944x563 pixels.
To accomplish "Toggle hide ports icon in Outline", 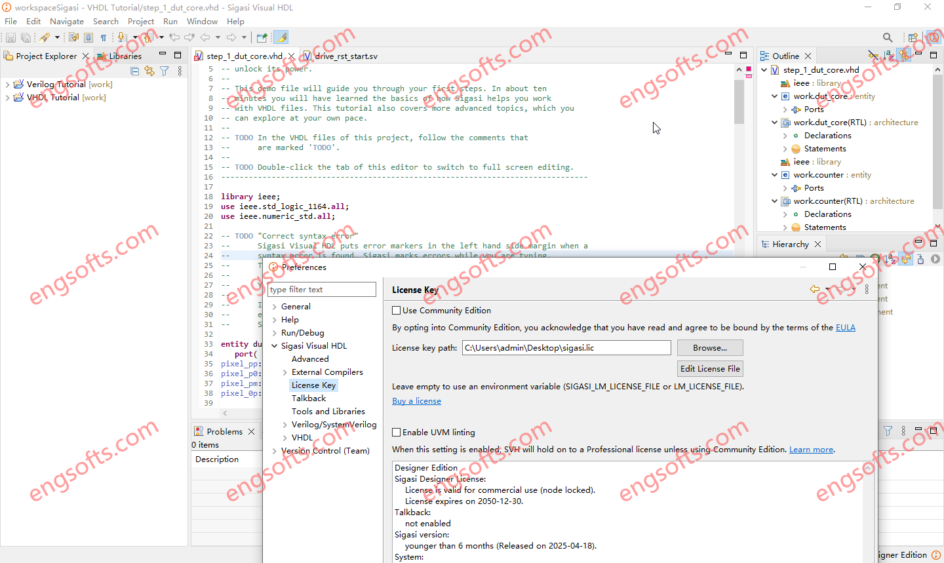I will [x=873, y=55].
